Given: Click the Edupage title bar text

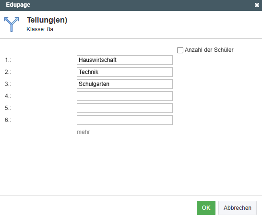Looking at the screenshot, I should [x=18, y=5].
